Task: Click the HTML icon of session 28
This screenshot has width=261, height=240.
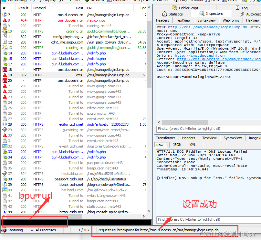Action: point(5,124)
